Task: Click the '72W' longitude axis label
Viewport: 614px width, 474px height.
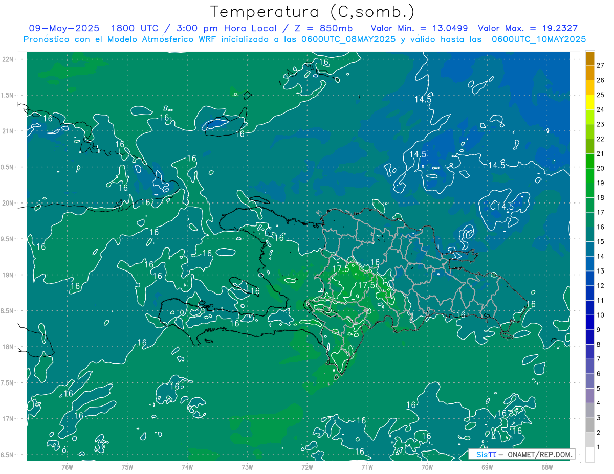Action: click(307, 467)
